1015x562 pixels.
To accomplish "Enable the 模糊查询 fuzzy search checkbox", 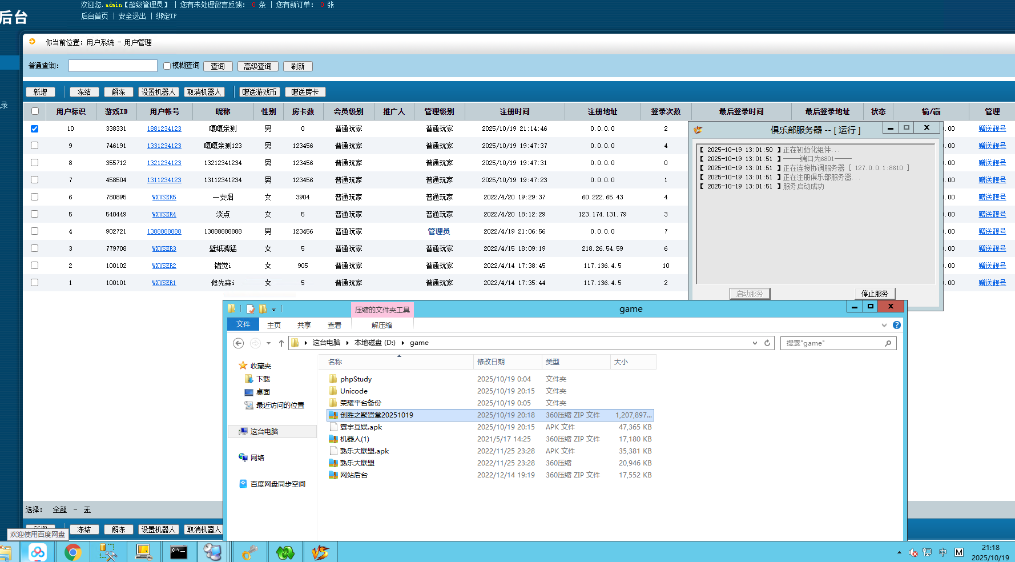I will point(167,66).
